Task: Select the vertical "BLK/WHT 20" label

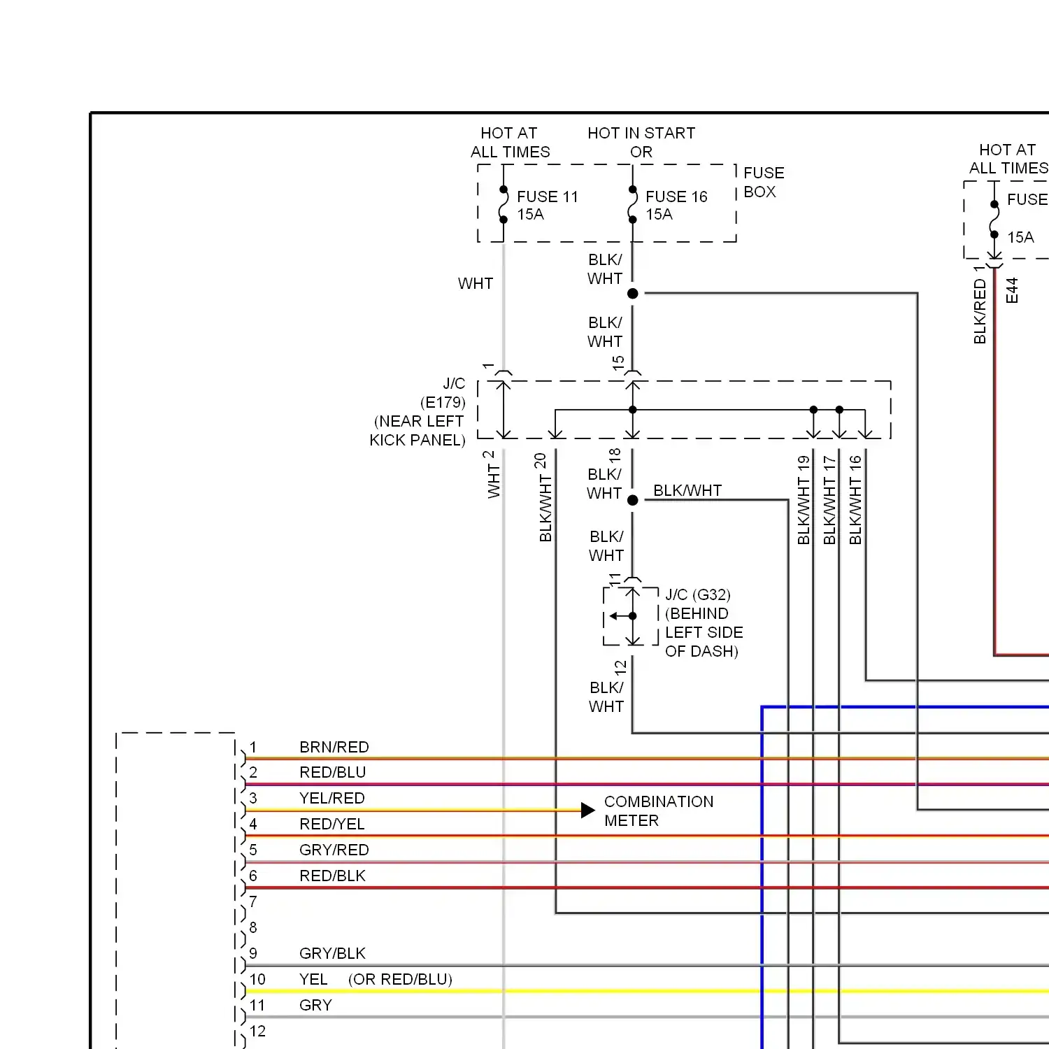Action: [x=543, y=497]
